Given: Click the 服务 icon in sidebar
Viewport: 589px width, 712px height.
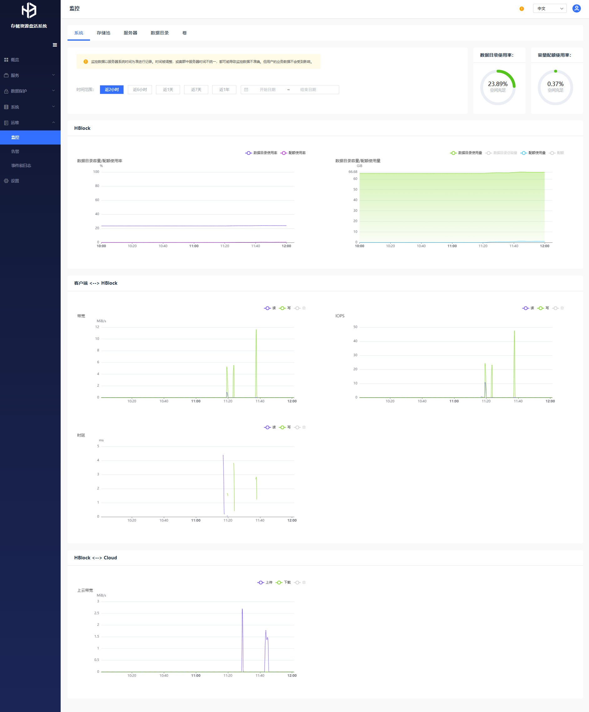Looking at the screenshot, I should pyautogui.click(x=6, y=75).
